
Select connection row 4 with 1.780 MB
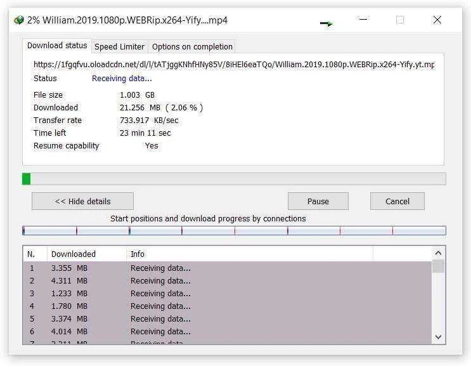click(227, 306)
